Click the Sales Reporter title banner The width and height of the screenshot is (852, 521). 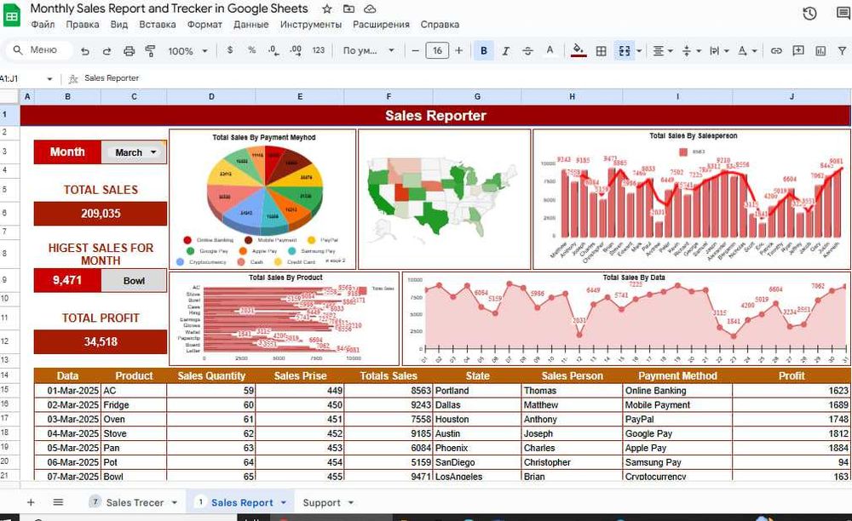click(435, 116)
